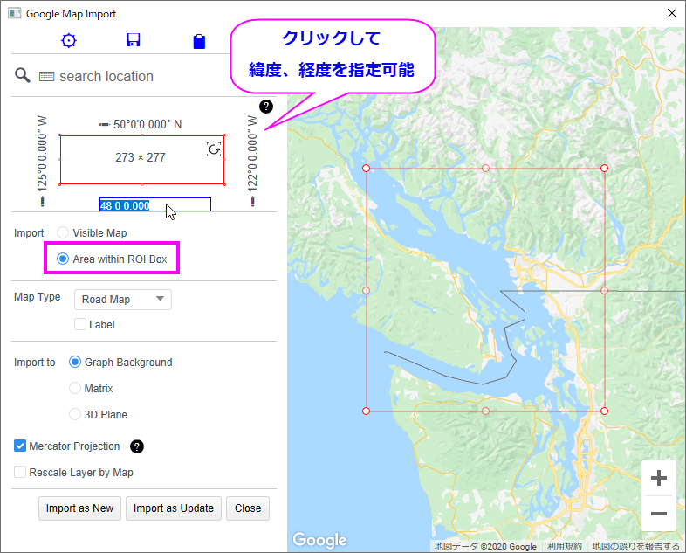Click the on-screen keyboard icon beside search

(x=47, y=77)
